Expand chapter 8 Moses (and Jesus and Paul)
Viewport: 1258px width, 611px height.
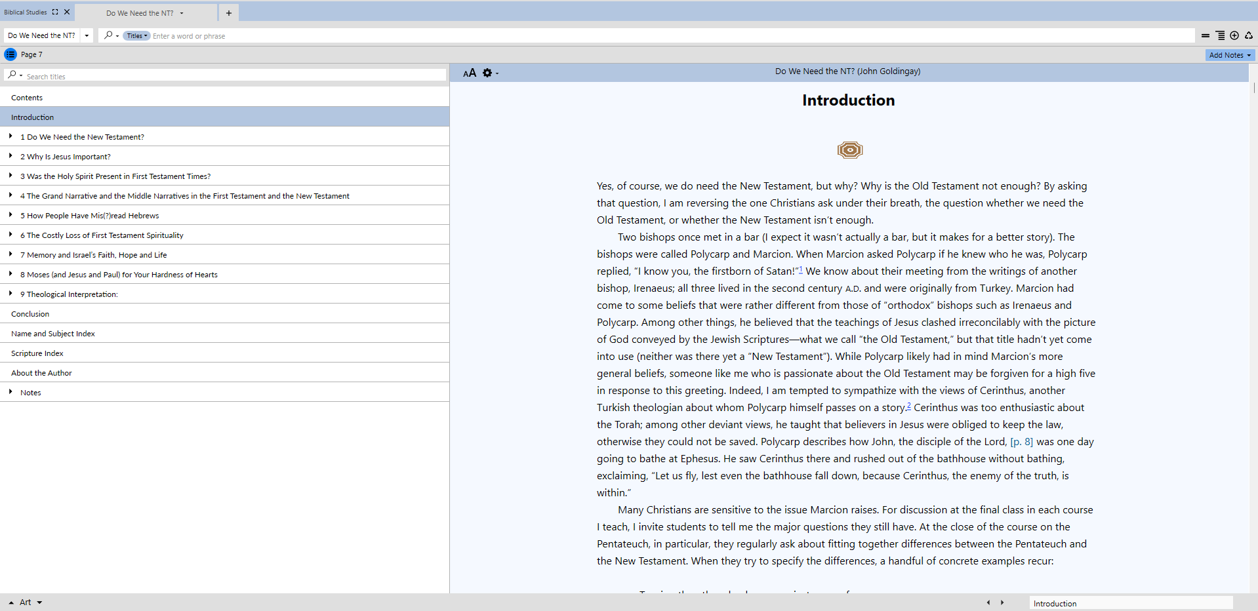point(10,274)
